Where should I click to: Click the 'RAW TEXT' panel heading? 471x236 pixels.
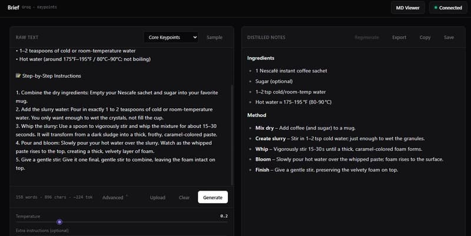27,37
